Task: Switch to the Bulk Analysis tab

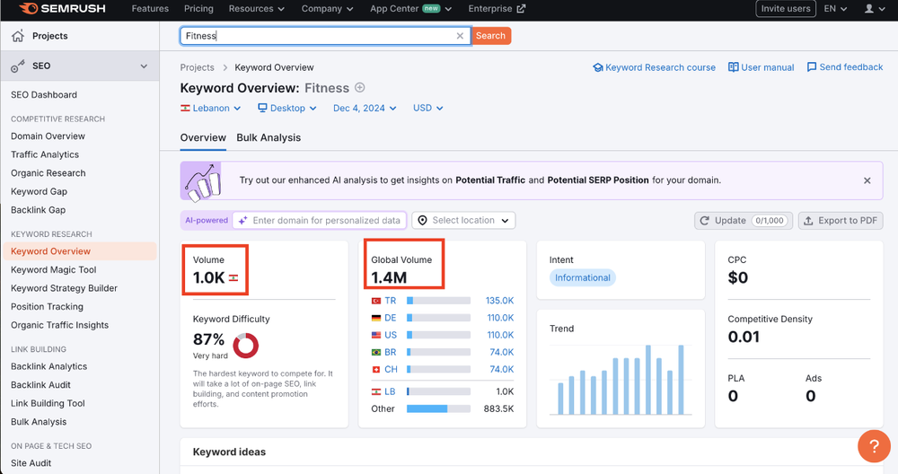Action: click(x=269, y=137)
